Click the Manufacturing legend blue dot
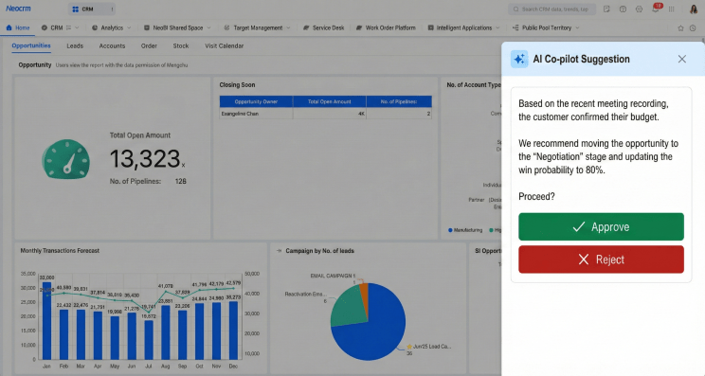The width and height of the screenshot is (705, 376). [450, 230]
